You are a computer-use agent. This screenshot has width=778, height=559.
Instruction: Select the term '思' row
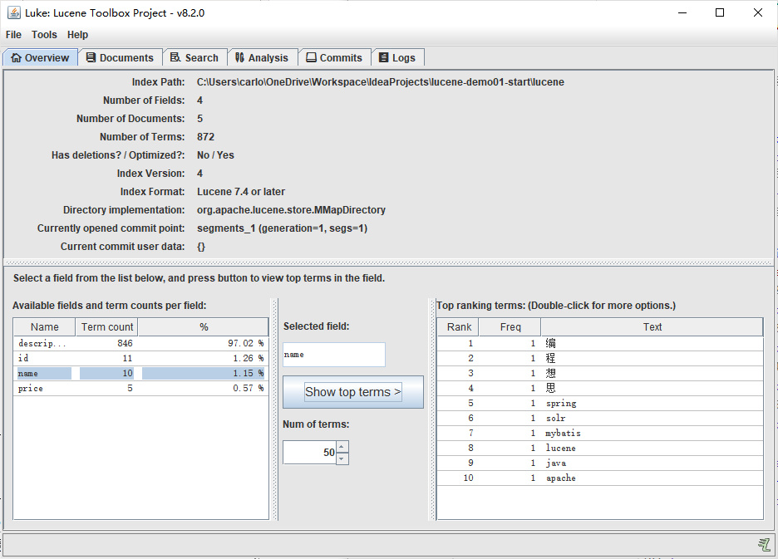click(600, 388)
